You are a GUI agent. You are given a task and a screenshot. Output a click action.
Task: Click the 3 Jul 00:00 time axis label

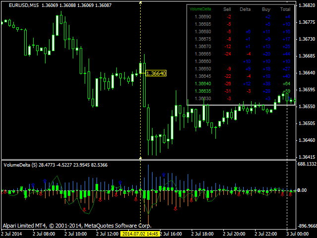297,234
